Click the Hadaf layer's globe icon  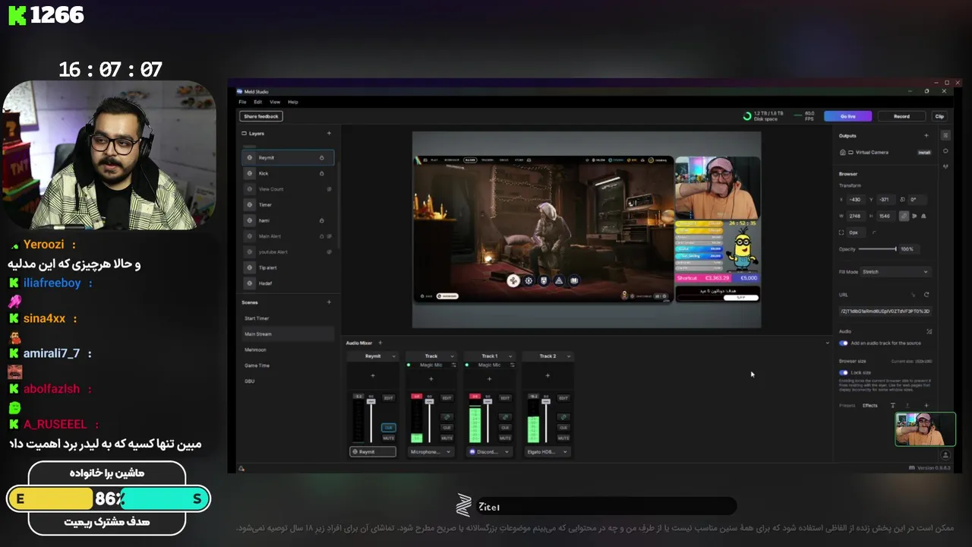coord(250,283)
